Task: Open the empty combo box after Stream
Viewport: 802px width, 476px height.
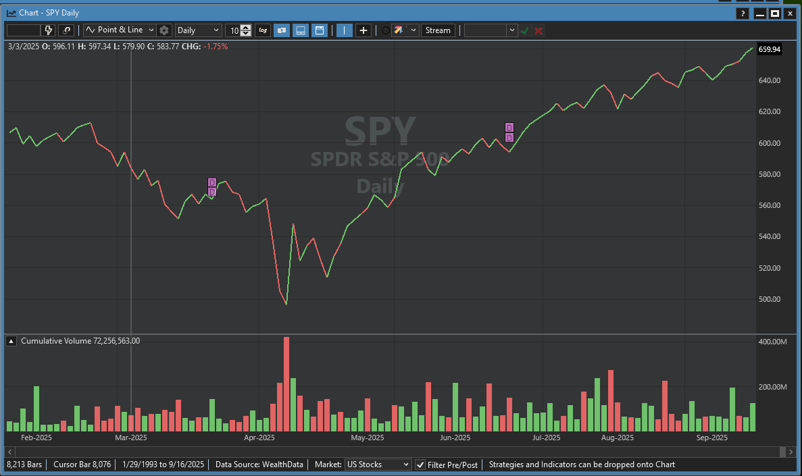Action: coord(491,30)
